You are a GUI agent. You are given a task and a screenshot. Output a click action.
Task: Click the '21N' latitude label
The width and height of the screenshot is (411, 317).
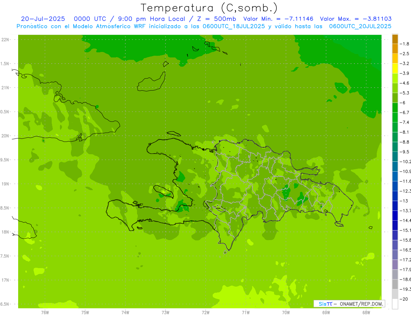click(x=5, y=88)
